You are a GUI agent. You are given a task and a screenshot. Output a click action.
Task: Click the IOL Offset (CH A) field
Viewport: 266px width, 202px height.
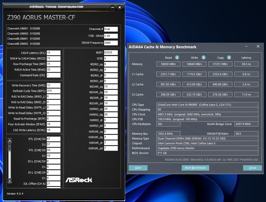(x=54, y=183)
